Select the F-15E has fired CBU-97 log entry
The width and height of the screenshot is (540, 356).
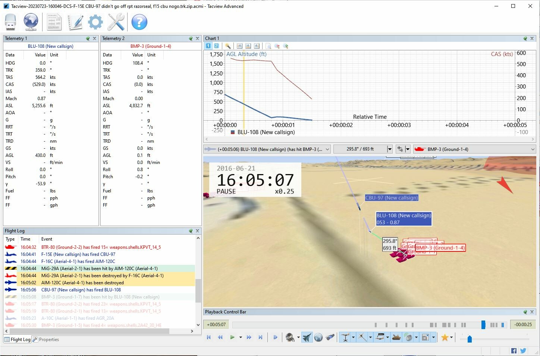99,254
